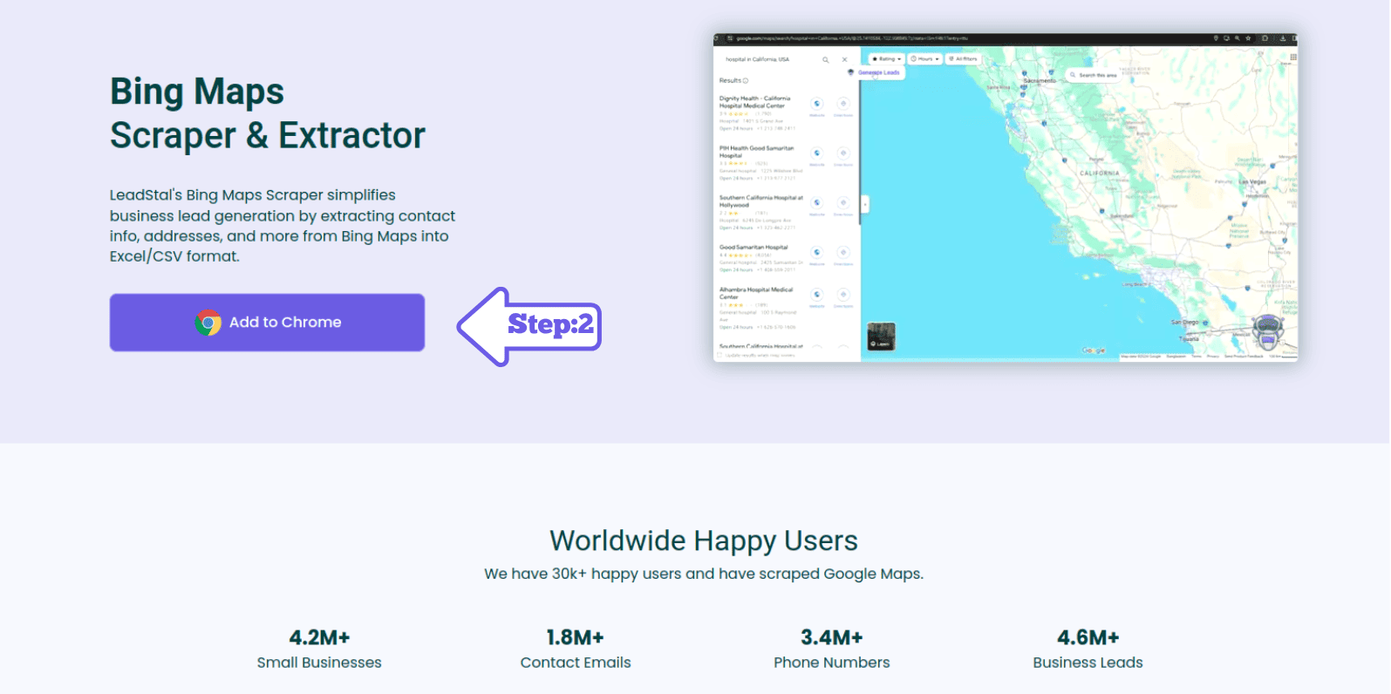The image size is (1391, 694).
Task: Click the 'Contact Emails' label
Action: [576, 663]
